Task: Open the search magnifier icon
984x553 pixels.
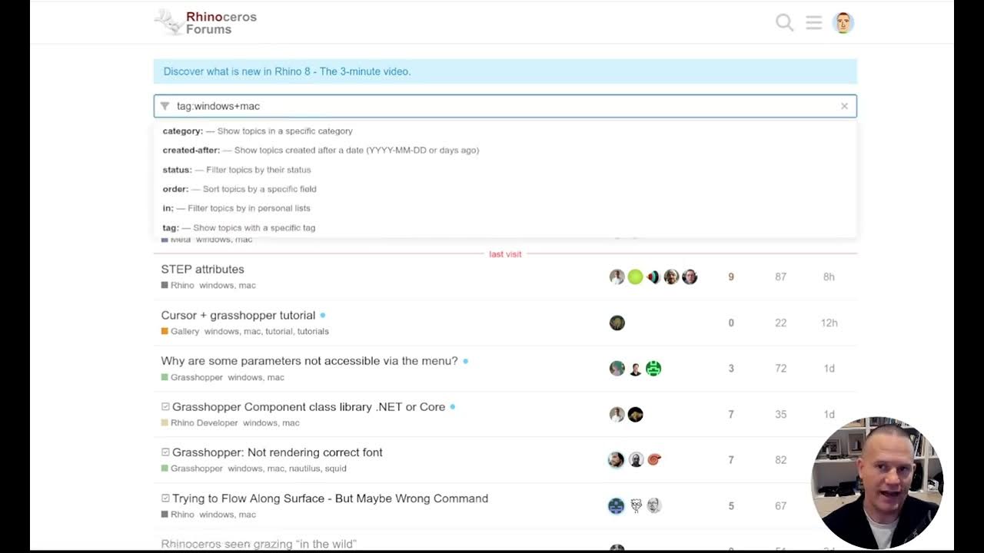Action: click(784, 22)
